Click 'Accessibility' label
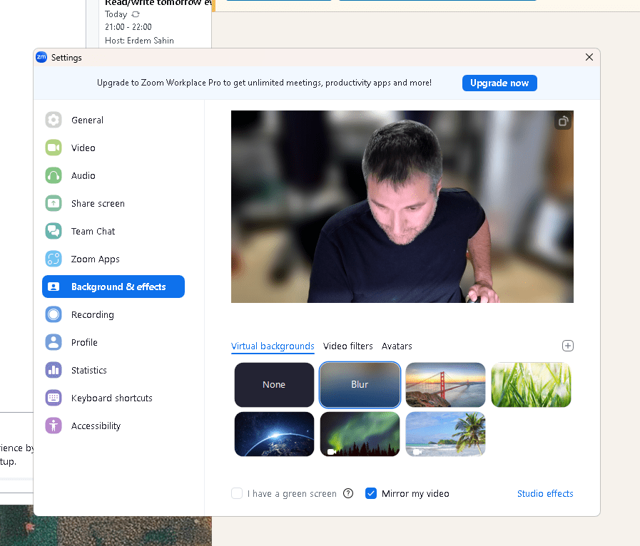Viewport: 640px width, 546px height. tap(96, 426)
